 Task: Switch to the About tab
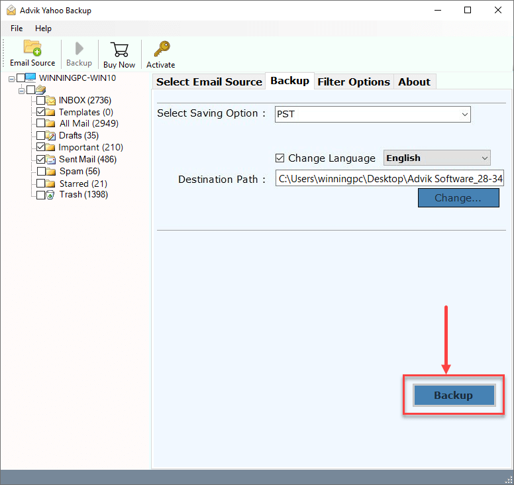415,81
